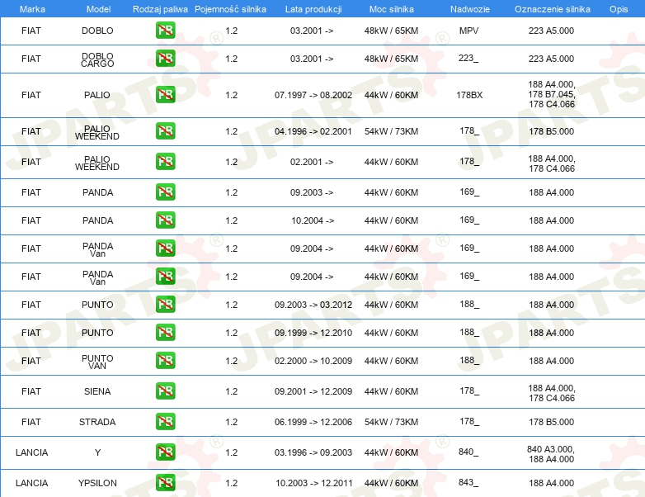Select engine codes 840 A3.000, 188 A4.000
Image resolution: width=645 pixels, height=497 pixels.
pos(551,454)
